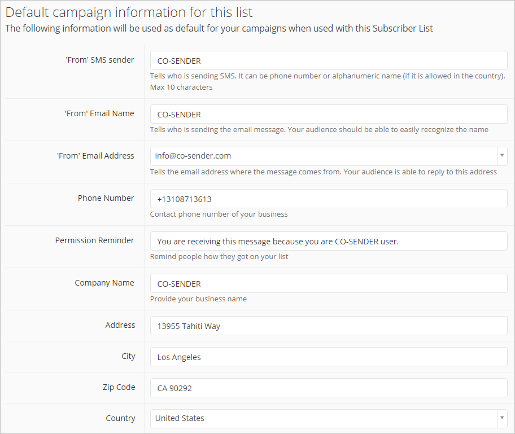The image size is (515, 434).
Task: Click the Phone Number field
Action: [x=329, y=199]
